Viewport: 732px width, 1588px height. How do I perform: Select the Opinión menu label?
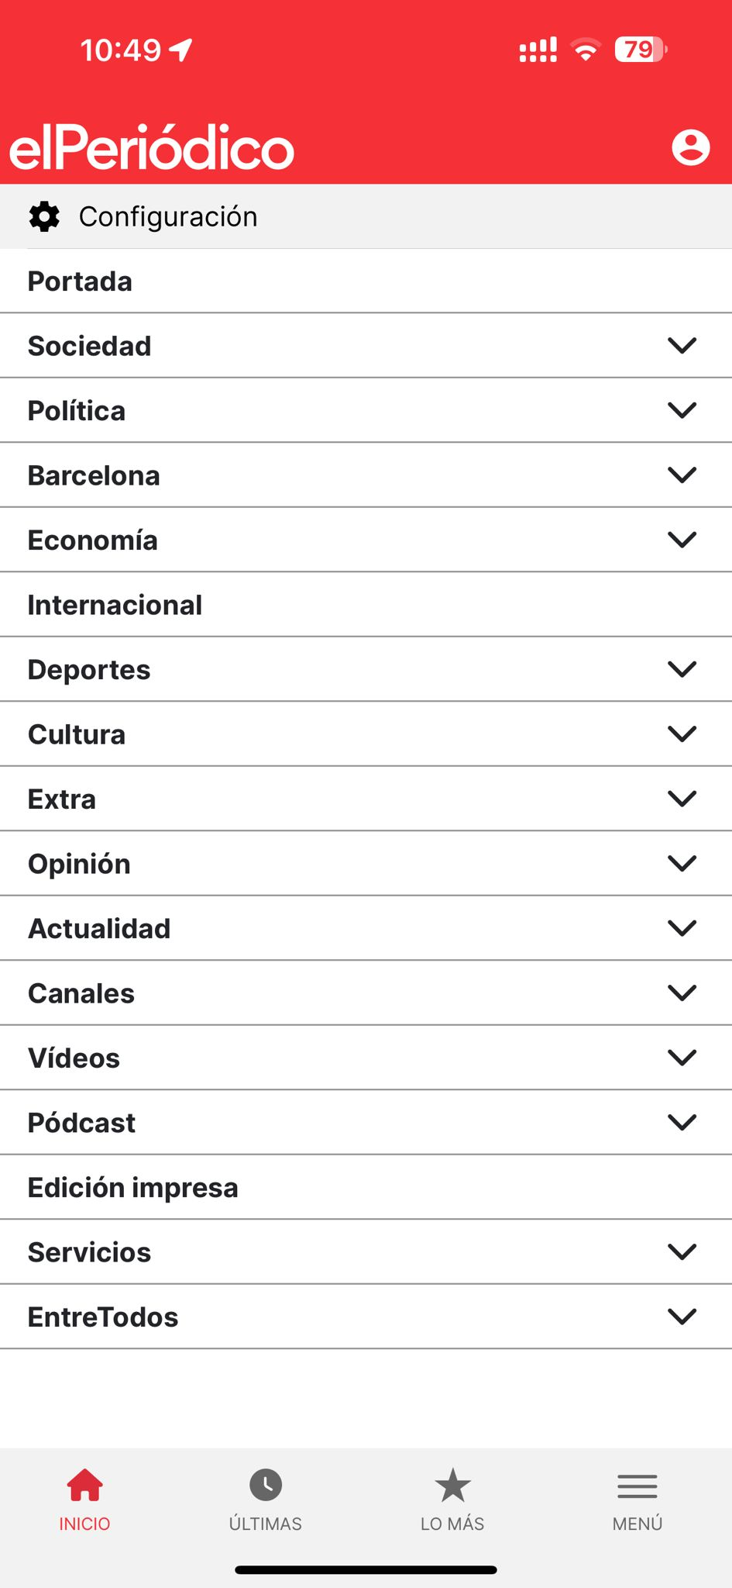(80, 864)
